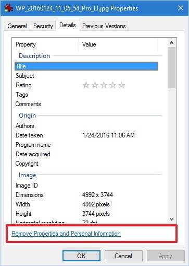
Task: Open the Previous Versions tab
Action: (x=104, y=26)
